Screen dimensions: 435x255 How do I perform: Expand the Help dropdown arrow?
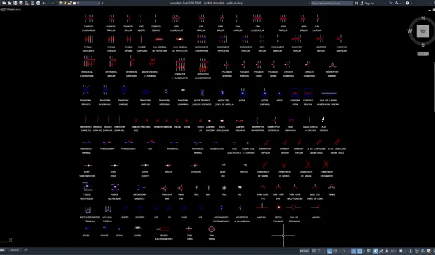pos(412,3)
